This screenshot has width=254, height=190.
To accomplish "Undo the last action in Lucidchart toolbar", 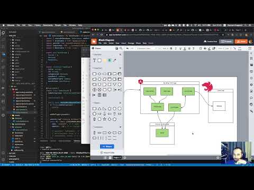I will [x=128, y=49].
